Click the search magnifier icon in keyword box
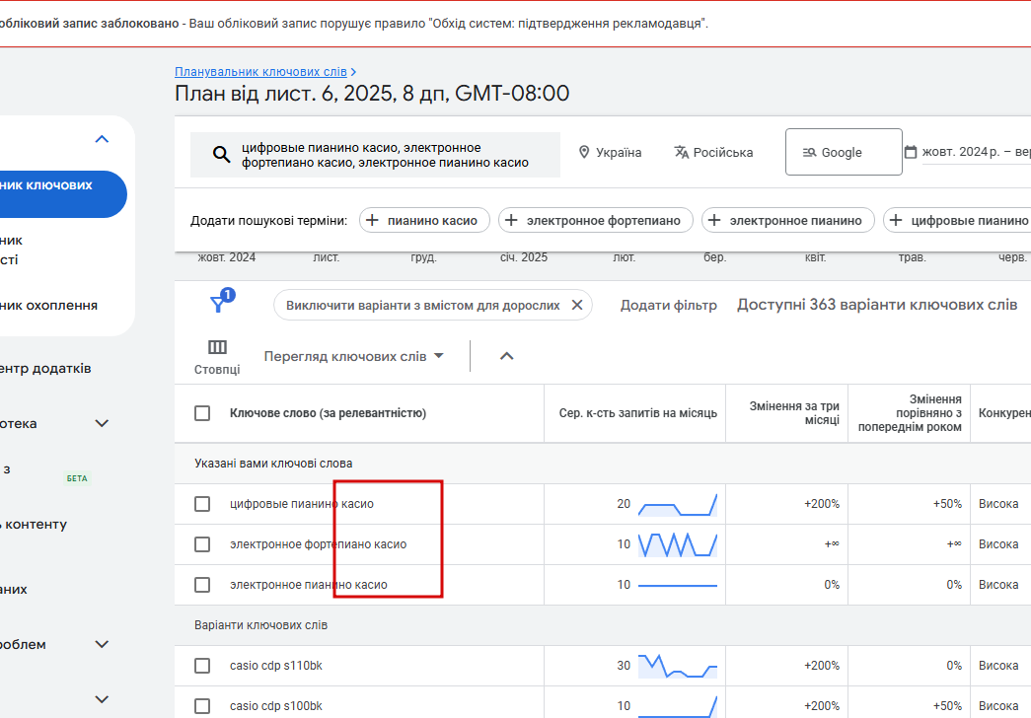 [x=222, y=155]
